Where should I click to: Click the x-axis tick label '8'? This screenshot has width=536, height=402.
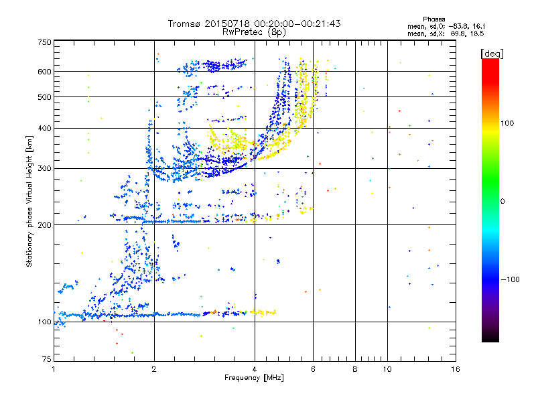tap(355, 369)
